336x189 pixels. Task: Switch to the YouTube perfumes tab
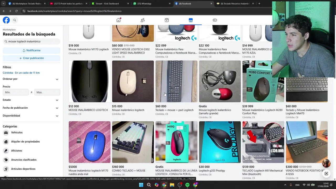(x=68, y=4)
